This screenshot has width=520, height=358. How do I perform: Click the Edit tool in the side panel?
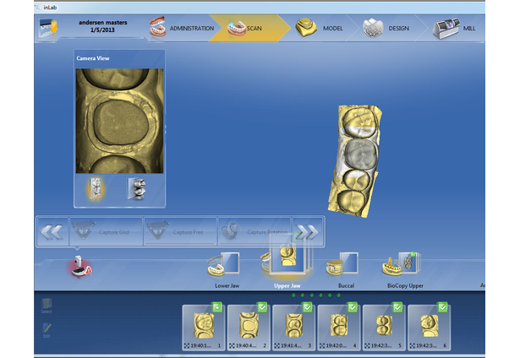click(x=47, y=330)
